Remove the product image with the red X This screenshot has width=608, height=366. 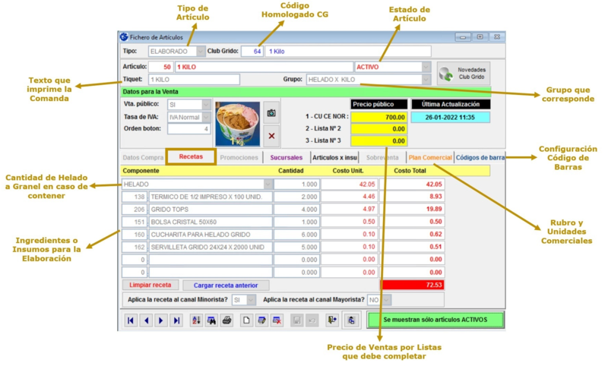tap(271, 135)
